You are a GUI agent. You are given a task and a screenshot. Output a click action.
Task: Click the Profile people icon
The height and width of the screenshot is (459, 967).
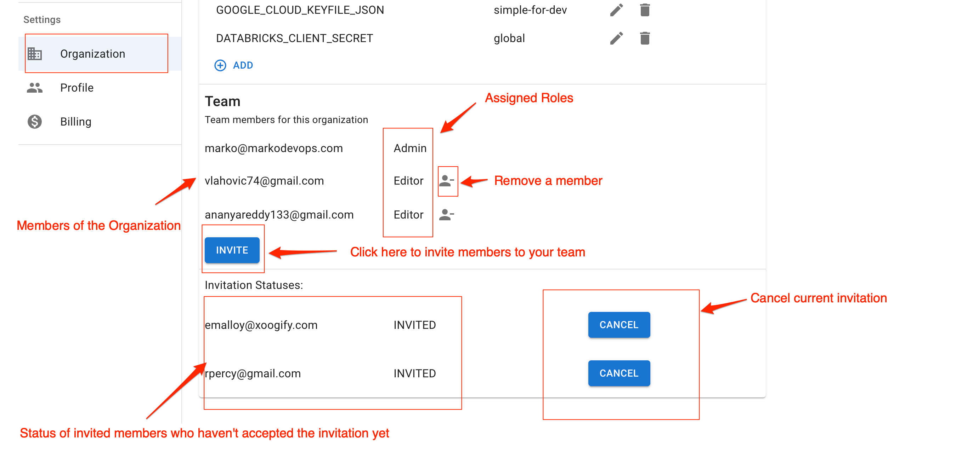tap(35, 88)
